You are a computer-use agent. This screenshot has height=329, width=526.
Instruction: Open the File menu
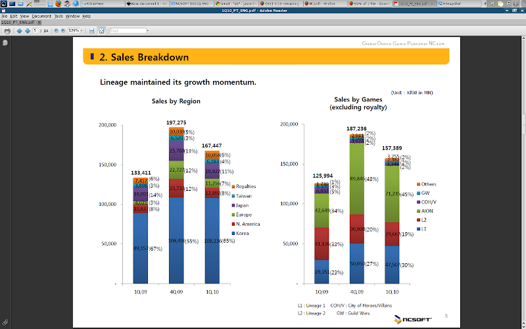(5, 16)
